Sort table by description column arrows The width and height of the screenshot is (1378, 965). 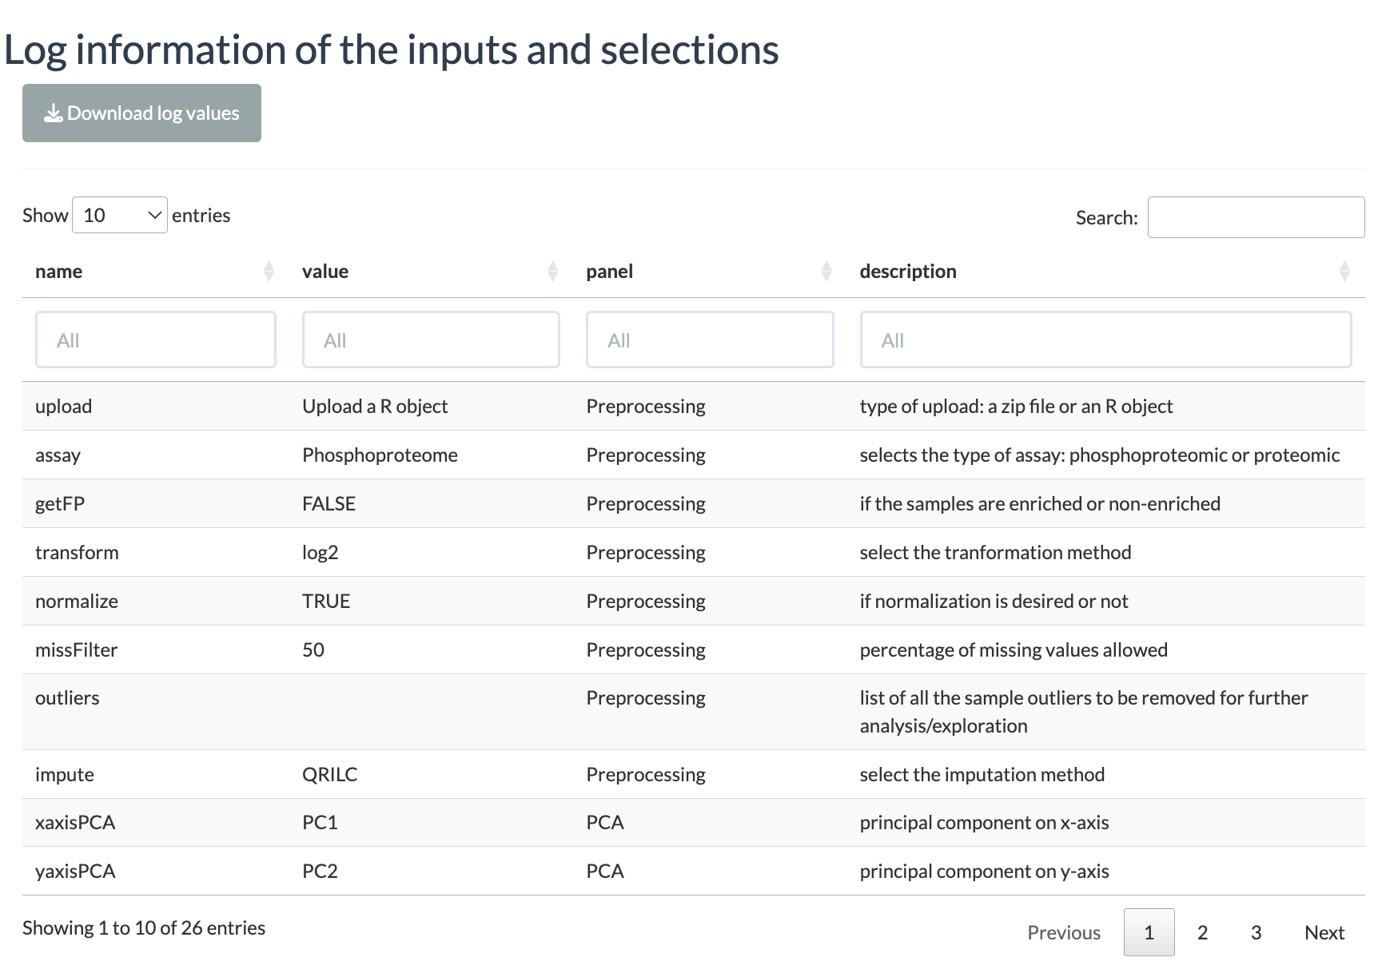tap(1344, 272)
